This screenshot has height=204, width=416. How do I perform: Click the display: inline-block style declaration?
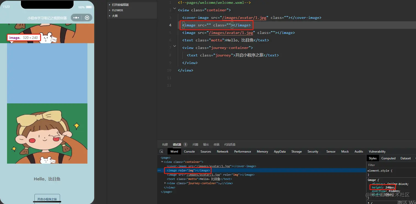coord(390,184)
